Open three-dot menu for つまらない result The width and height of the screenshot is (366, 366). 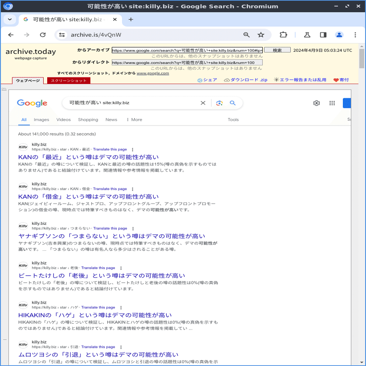coord(133,228)
